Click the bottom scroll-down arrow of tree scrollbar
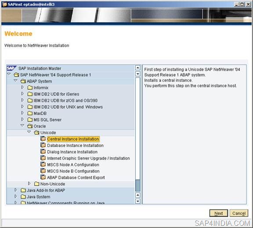The height and width of the screenshot is (228, 253). tap(137, 201)
